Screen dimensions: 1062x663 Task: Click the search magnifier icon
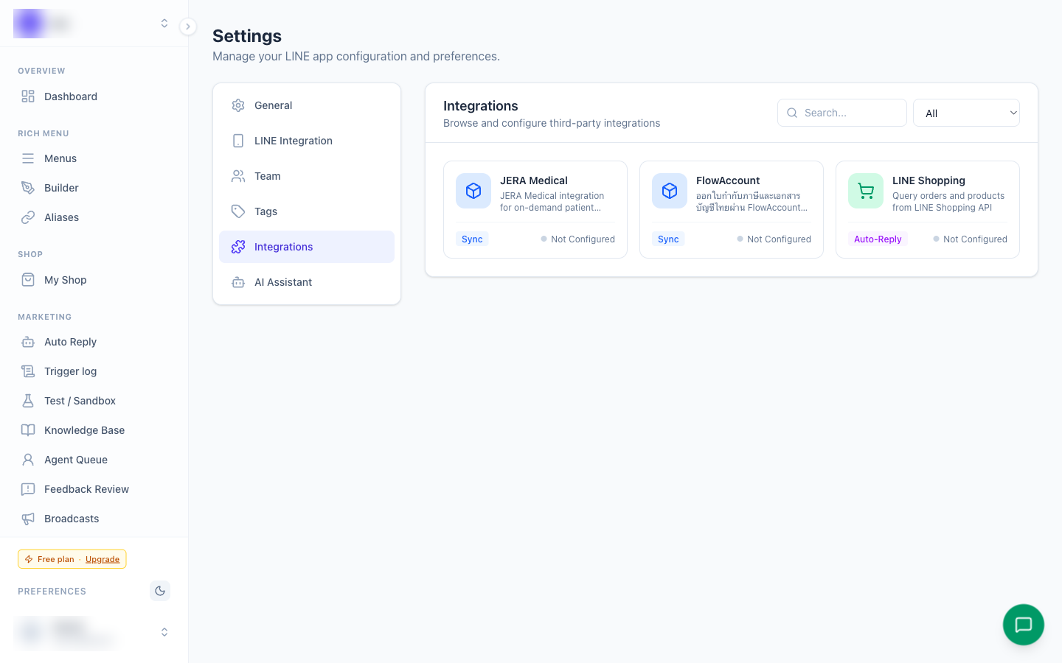pos(792,113)
